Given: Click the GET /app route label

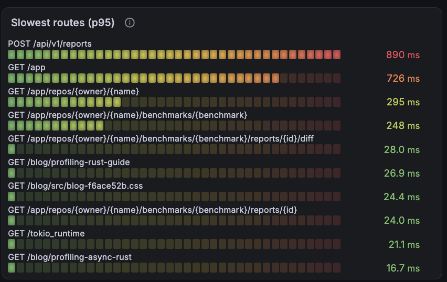Looking at the screenshot, I should click(x=27, y=67).
